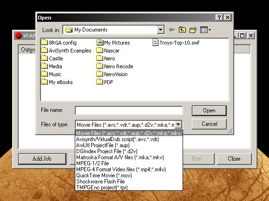Expand the Look in dropdown arrow
Viewport: 269px width, 201px height.
click(x=160, y=30)
